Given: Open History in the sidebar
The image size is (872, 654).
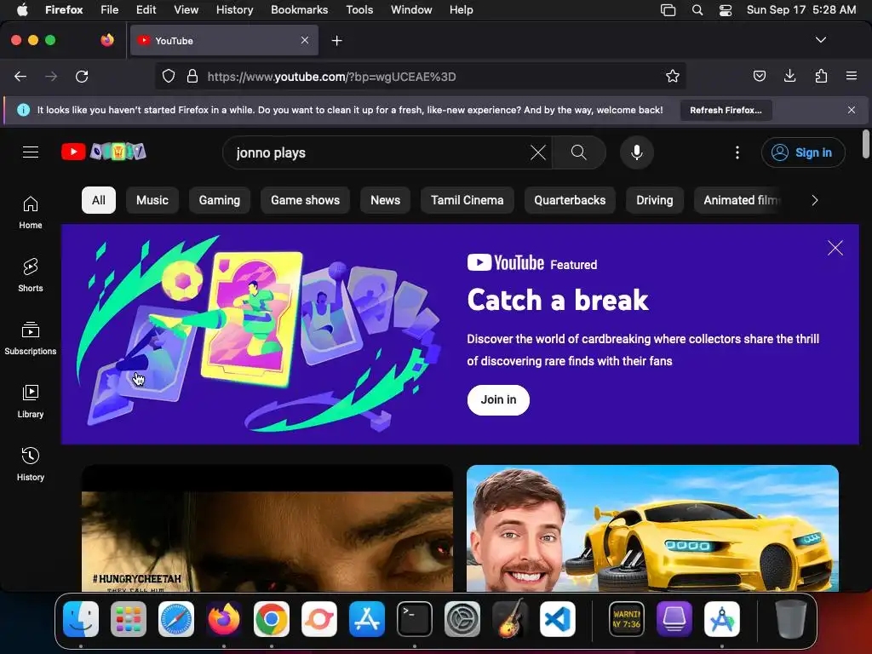Looking at the screenshot, I should click(x=31, y=464).
